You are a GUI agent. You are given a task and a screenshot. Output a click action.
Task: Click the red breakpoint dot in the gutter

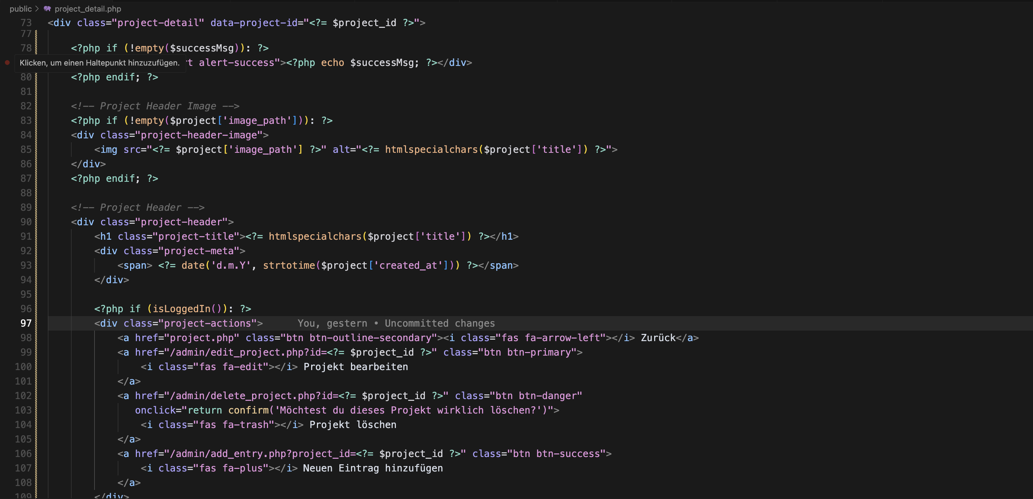point(7,63)
